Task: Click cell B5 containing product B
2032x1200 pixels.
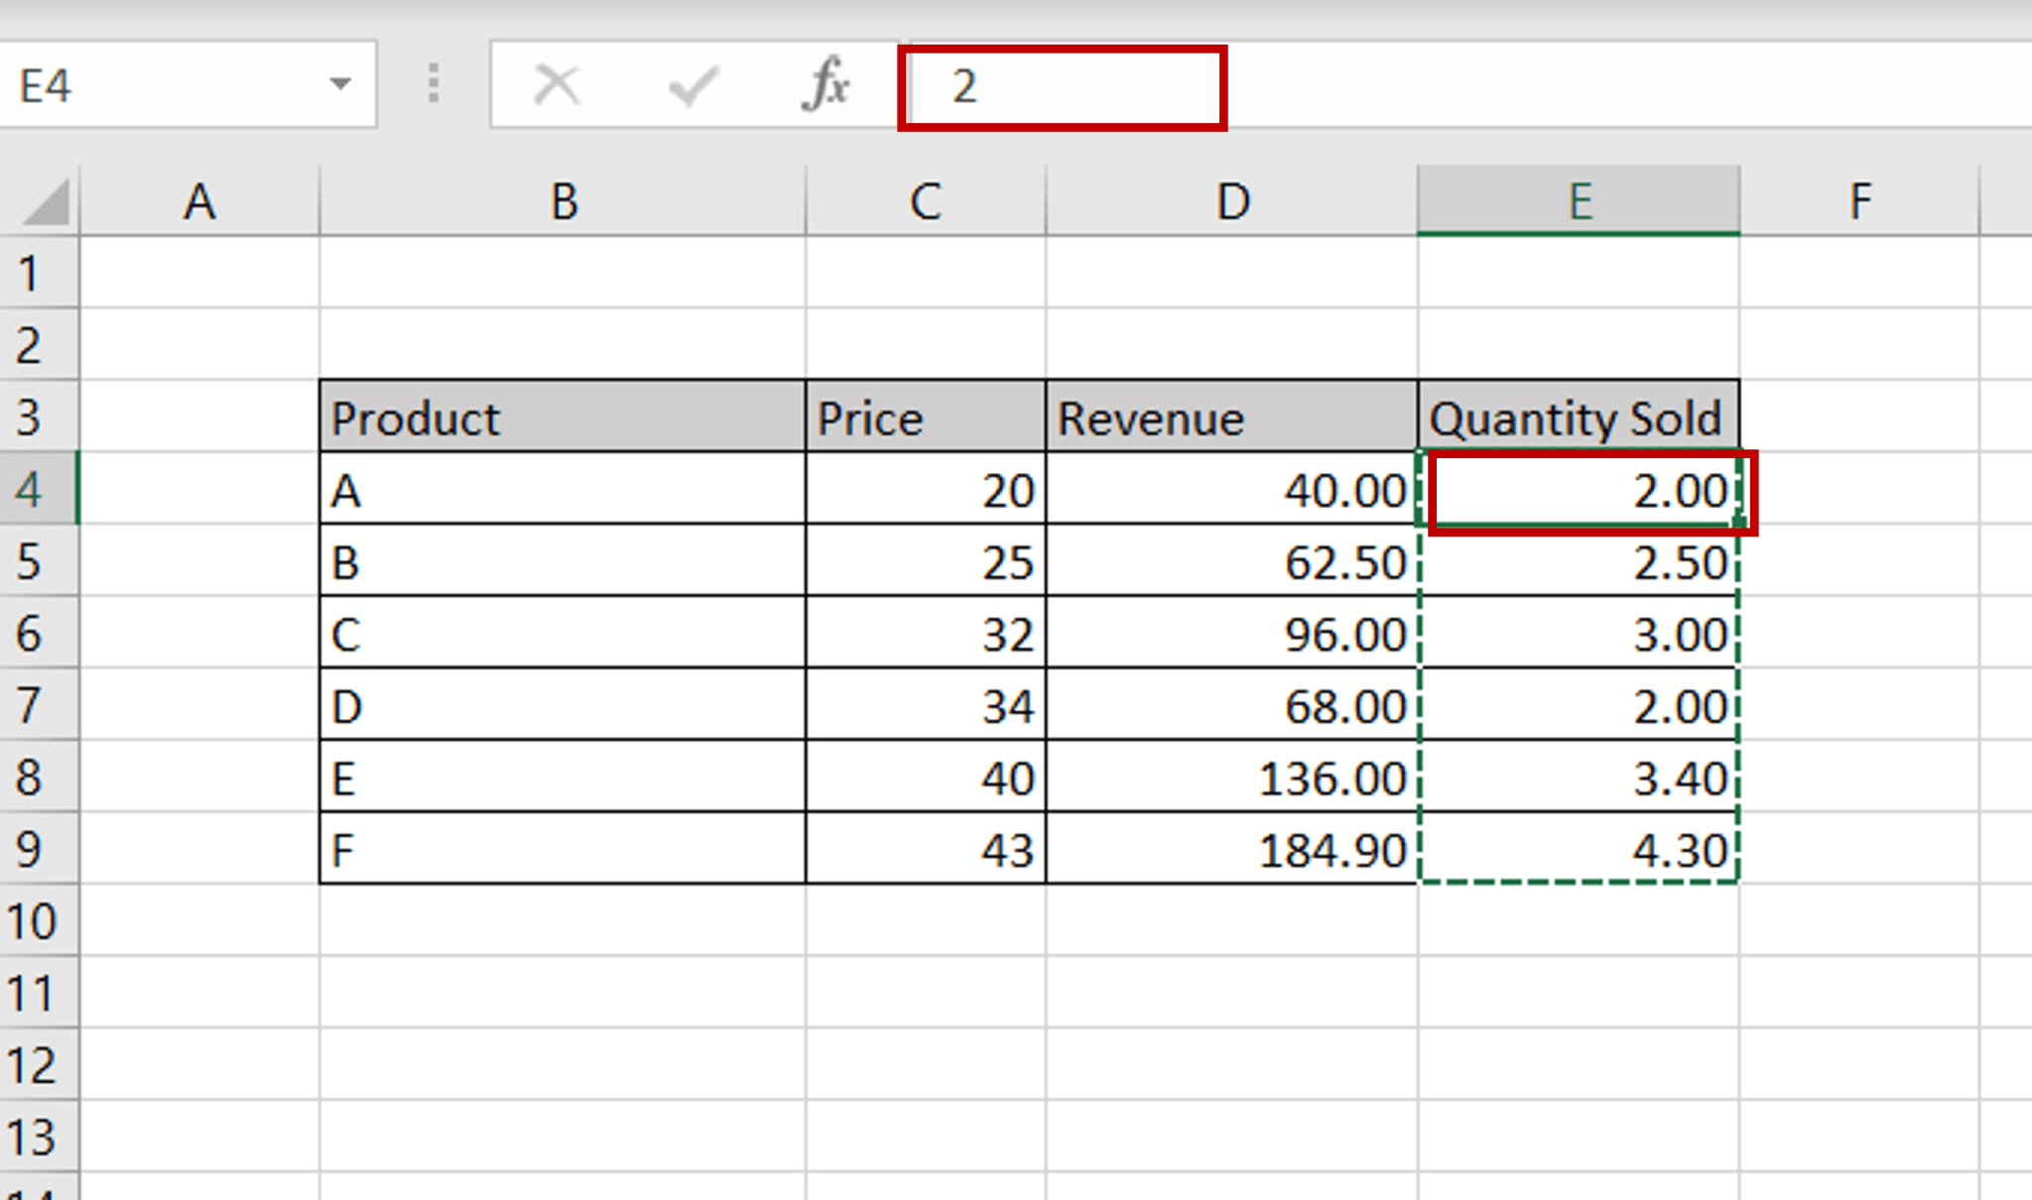Action: coord(562,562)
